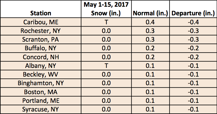The image size is (217, 114).
Task: Select the Portland, ME station cell
Action: point(40,100)
